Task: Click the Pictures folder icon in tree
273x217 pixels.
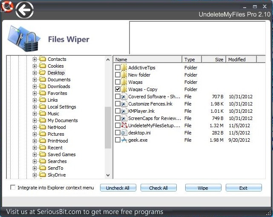Action: (43, 134)
